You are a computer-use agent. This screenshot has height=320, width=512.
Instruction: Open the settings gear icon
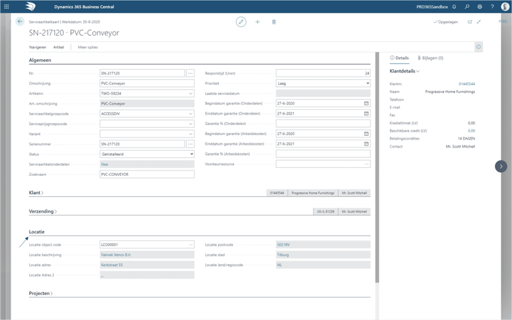point(480,7)
